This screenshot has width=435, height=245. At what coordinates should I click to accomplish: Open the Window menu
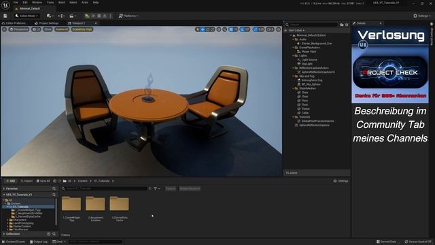37,3
